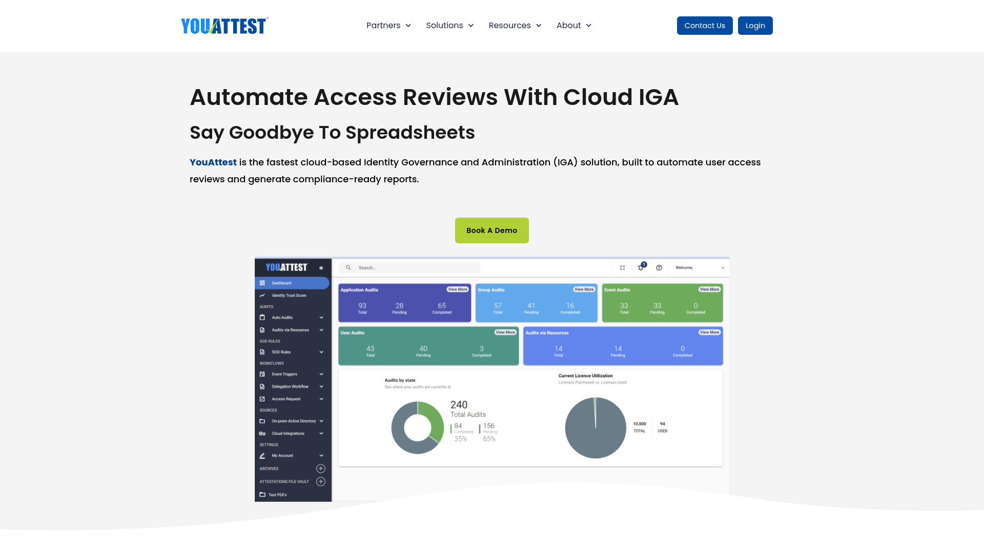Click View More on Application Audits card

point(458,289)
